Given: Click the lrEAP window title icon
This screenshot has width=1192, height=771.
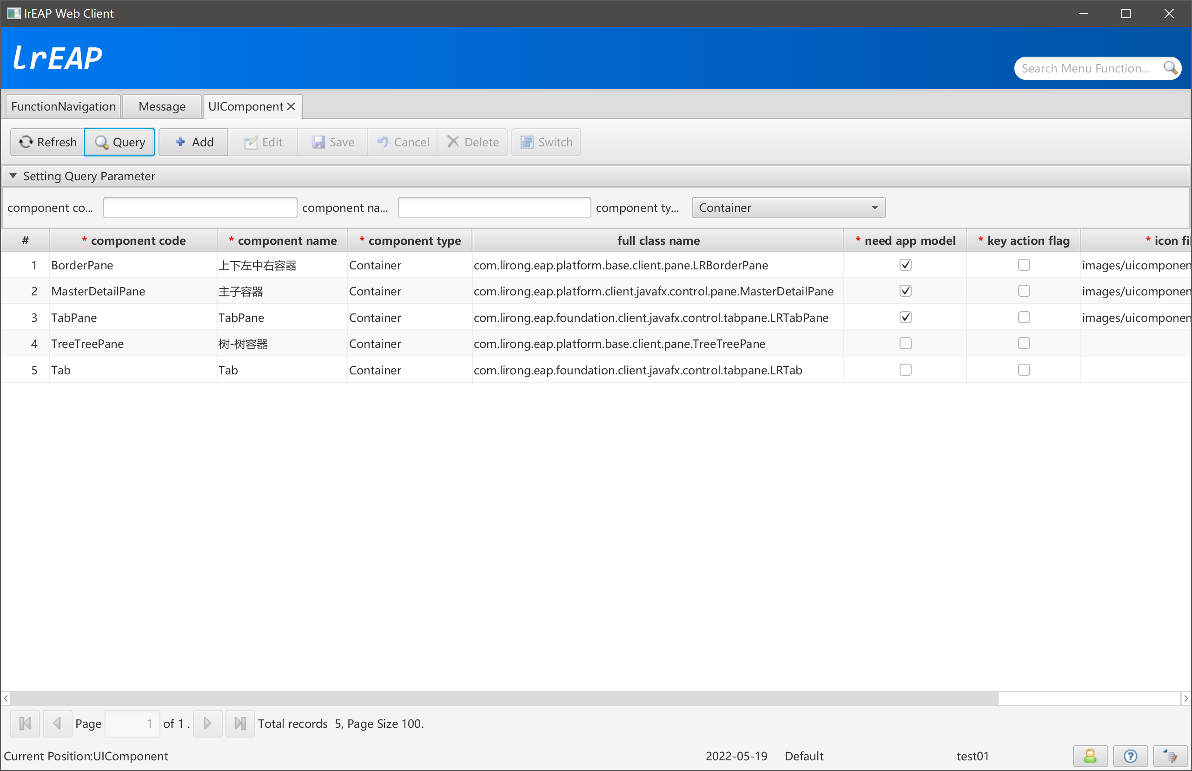Looking at the screenshot, I should [x=13, y=13].
